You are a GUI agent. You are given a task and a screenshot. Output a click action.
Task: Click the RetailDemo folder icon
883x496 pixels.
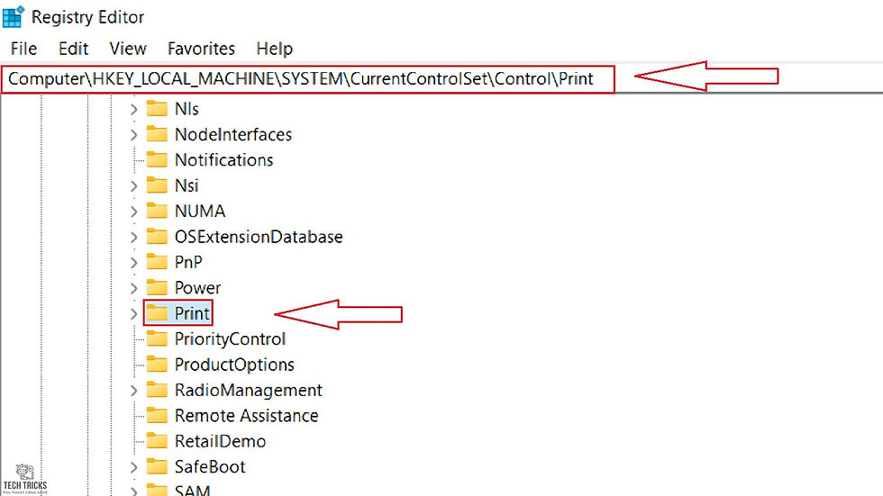157,440
